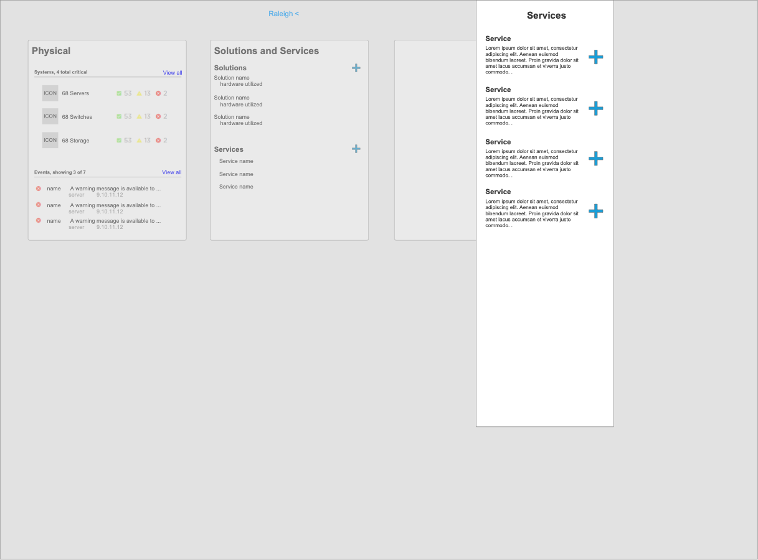The image size is (758, 560).
Task: Select the last Service name in the list
Action: [x=236, y=187]
